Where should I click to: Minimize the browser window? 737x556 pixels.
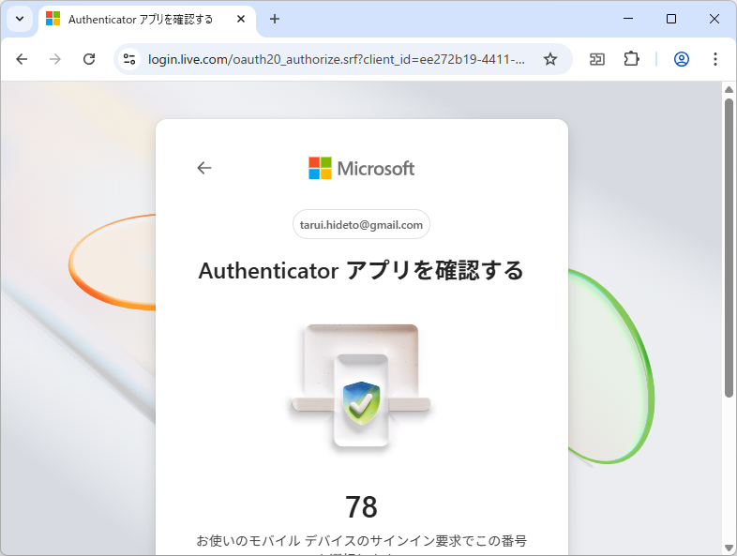(628, 19)
